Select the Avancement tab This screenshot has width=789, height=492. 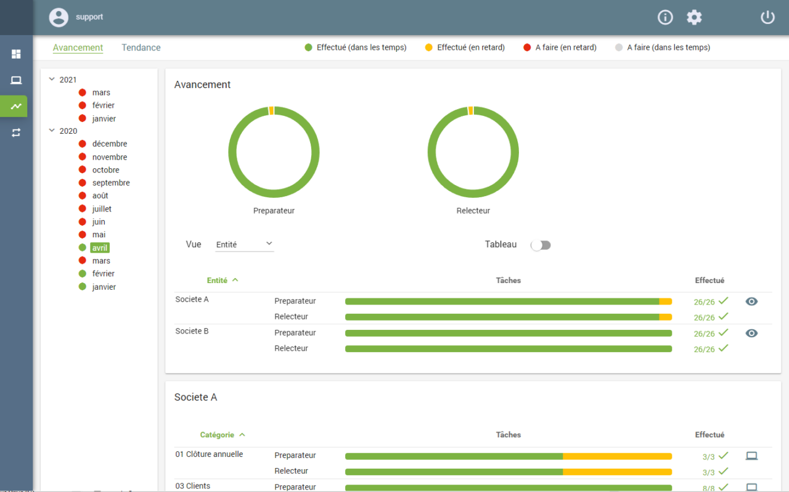click(x=78, y=47)
